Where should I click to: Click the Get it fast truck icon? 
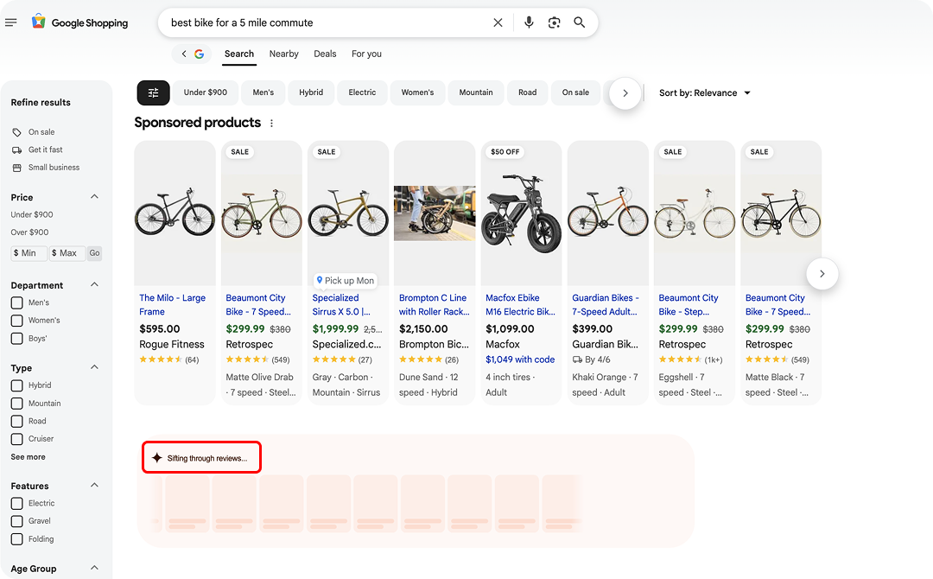(17, 150)
